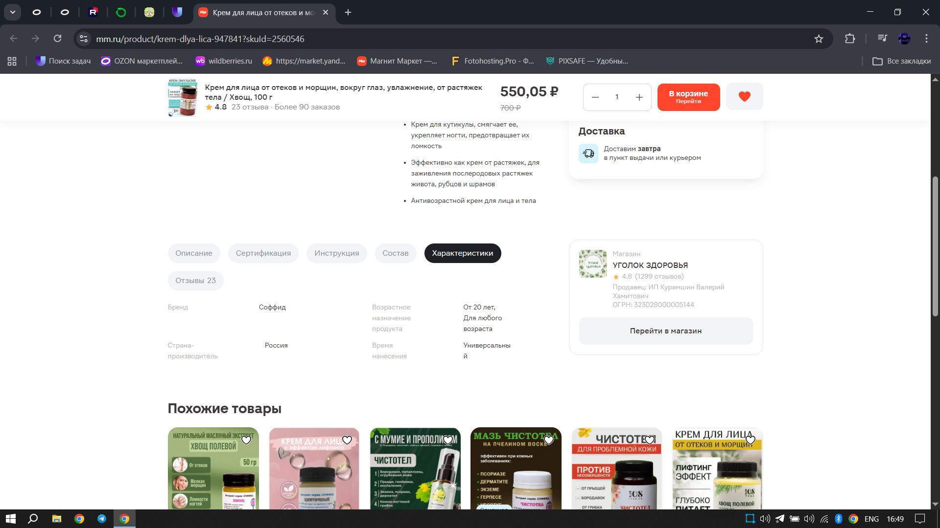
Task: Open the Telegram icon in the taskbar
Action: point(102,519)
